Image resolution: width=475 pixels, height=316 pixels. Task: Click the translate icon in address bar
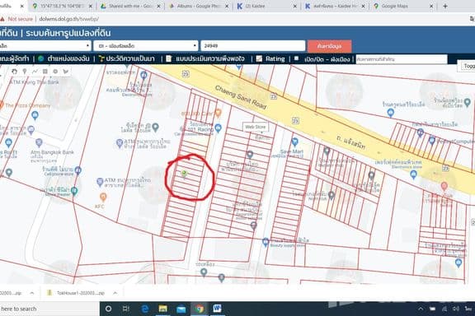pyautogui.click(x=472, y=19)
